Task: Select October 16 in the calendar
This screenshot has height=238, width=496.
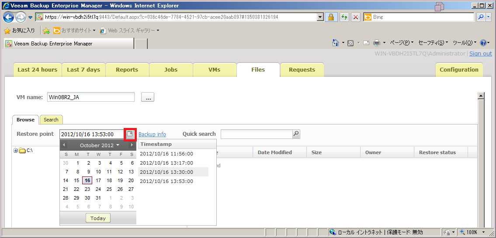Action: pos(87,180)
